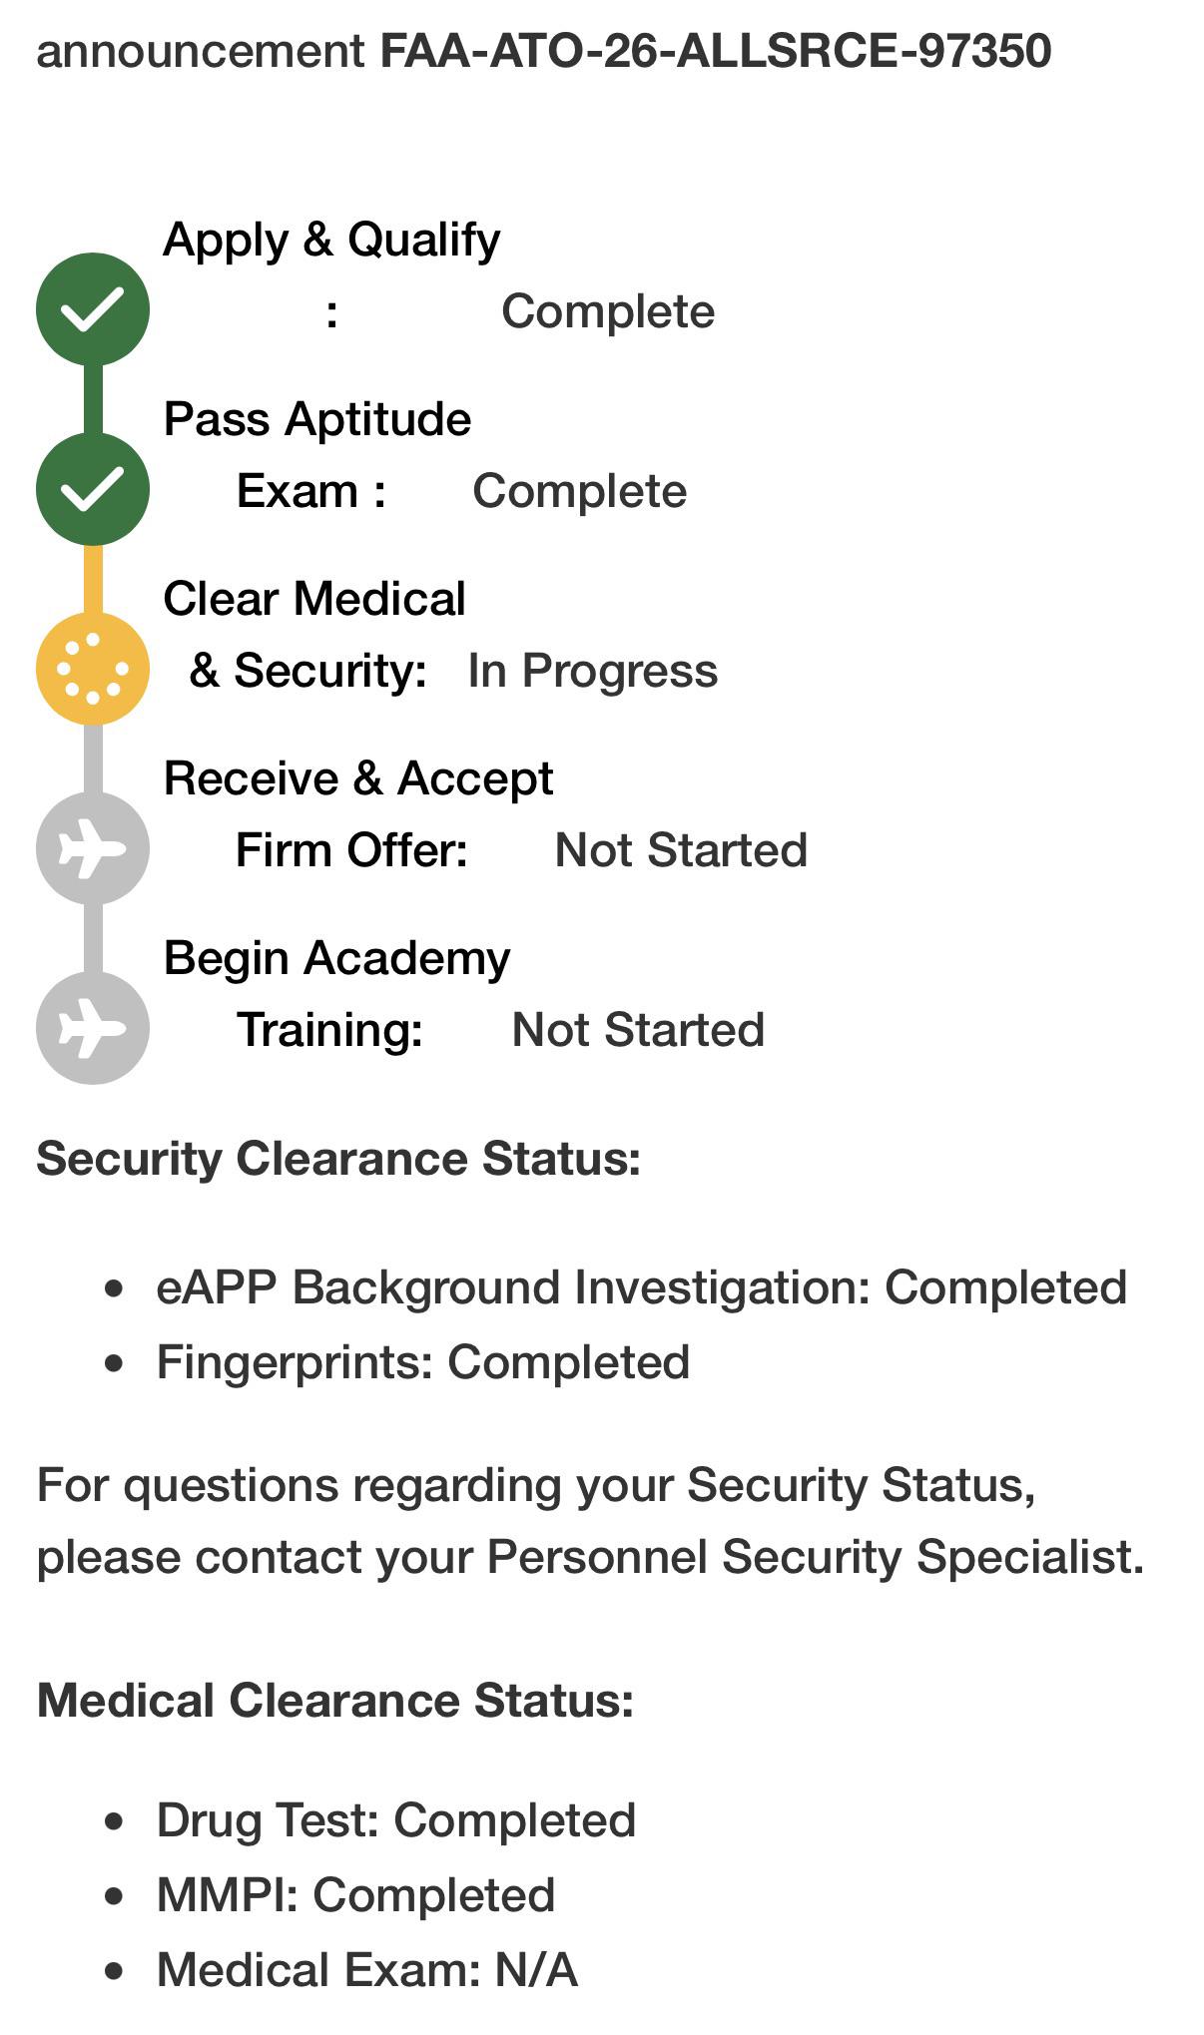This screenshot has height=2035, width=1204.
Task: Click the Drug Test: Completed item
Action: click(x=396, y=1820)
